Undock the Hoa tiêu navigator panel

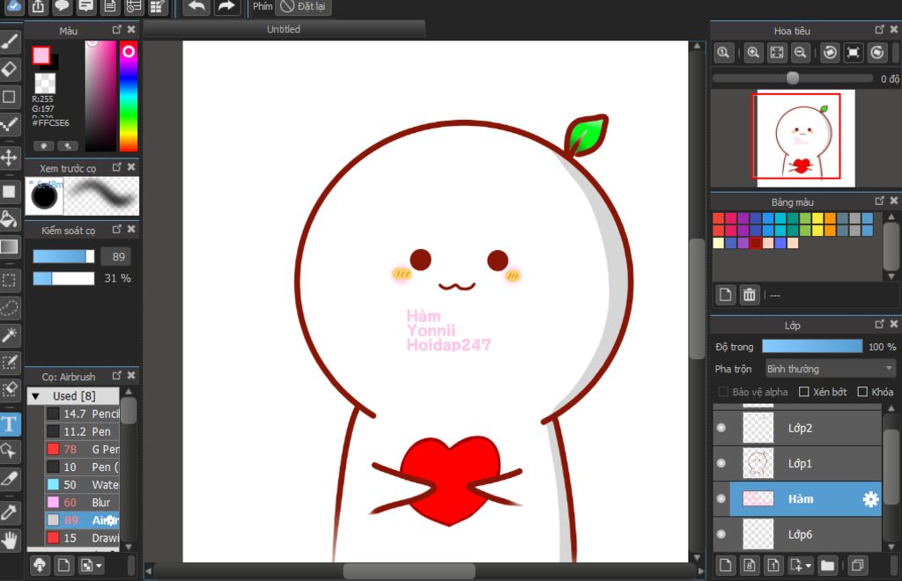pyautogui.click(x=880, y=30)
